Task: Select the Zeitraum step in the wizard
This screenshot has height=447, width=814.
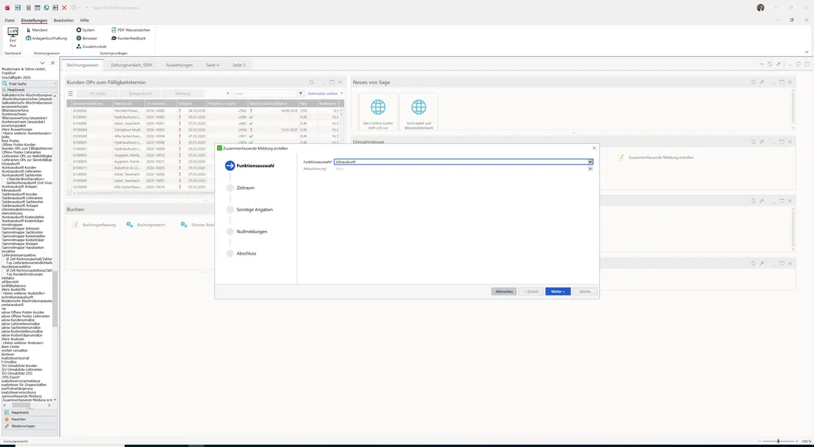Action: [246, 188]
